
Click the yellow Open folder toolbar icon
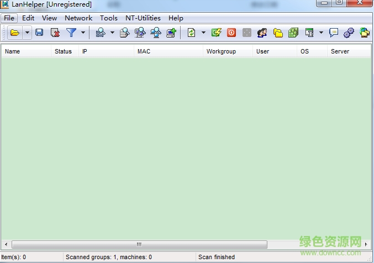click(15, 33)
